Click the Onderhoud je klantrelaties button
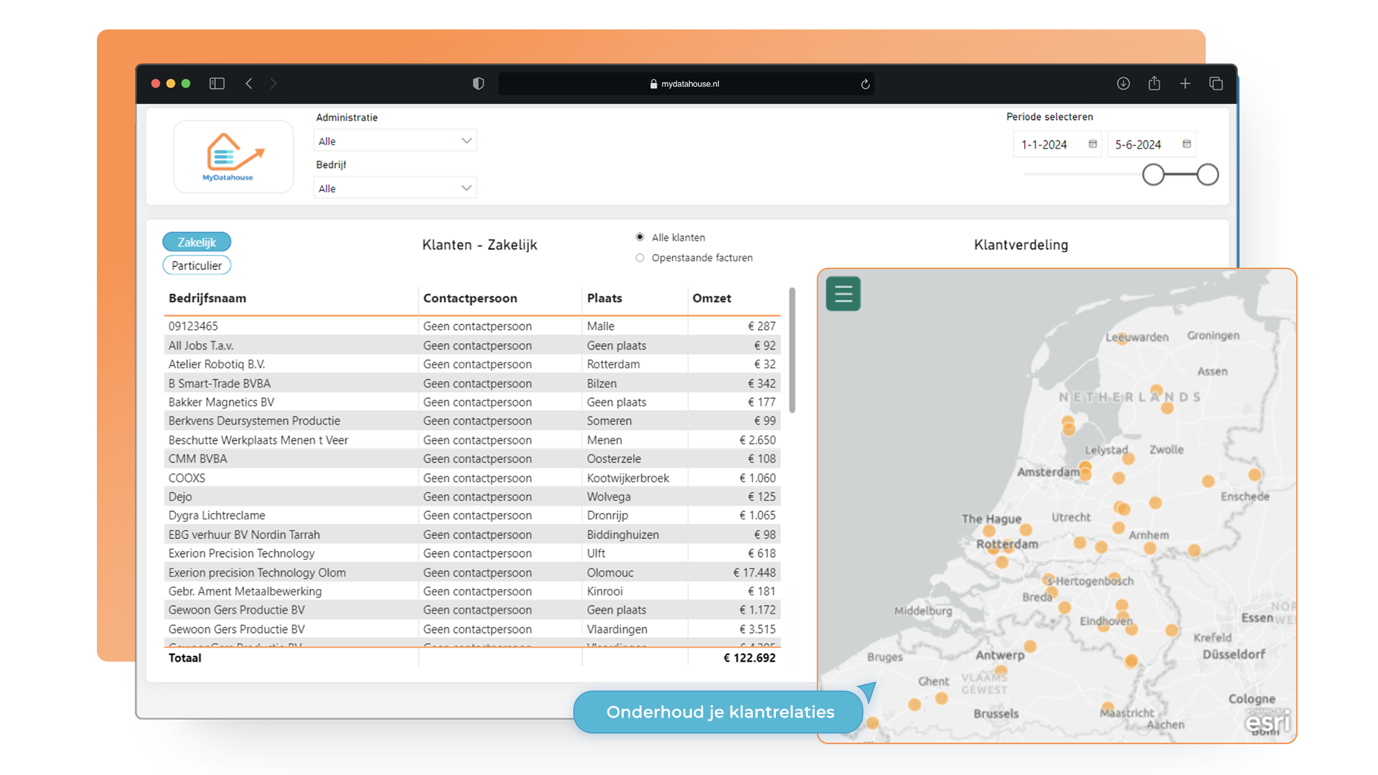1378x775 pixels. (x=720, y=711)
